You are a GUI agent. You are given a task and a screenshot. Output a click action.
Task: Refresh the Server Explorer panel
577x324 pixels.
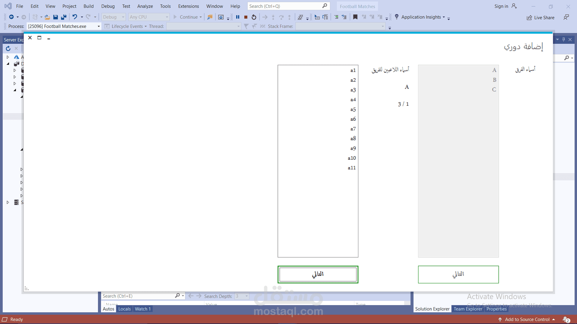coord(8,48)
